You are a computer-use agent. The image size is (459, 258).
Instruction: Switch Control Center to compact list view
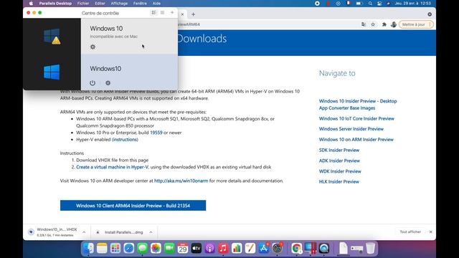click(163, 13)
